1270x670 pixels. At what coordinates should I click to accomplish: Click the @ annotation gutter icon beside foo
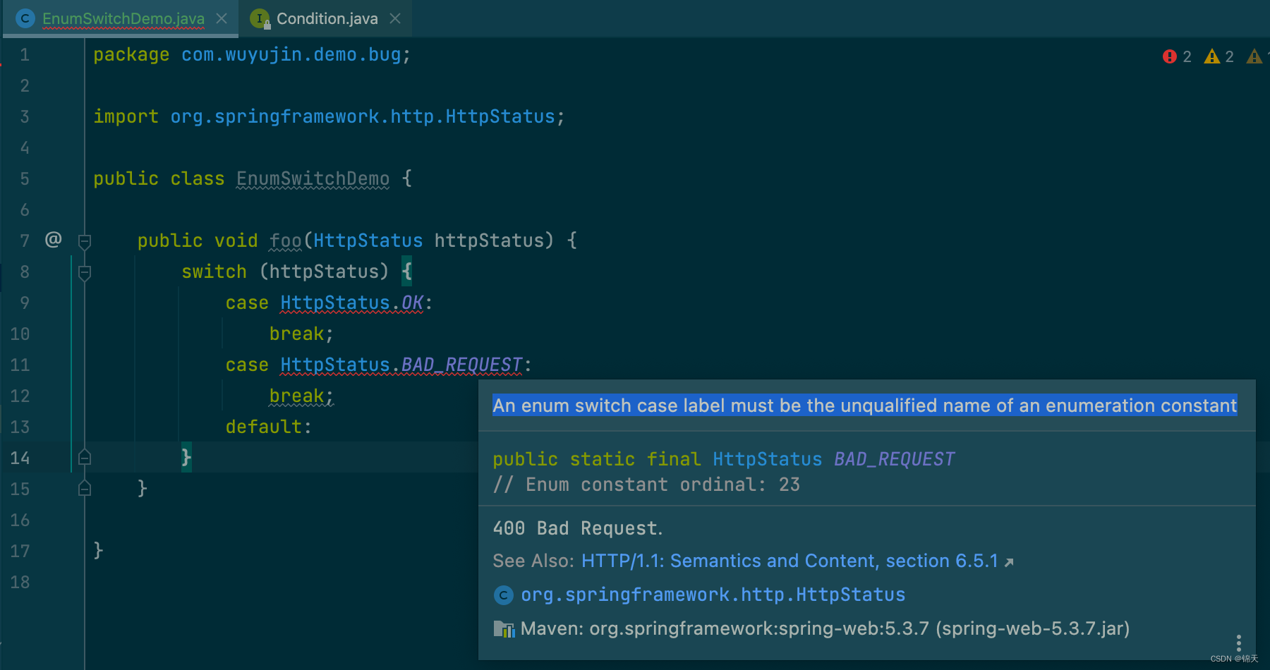pos(53,240)
